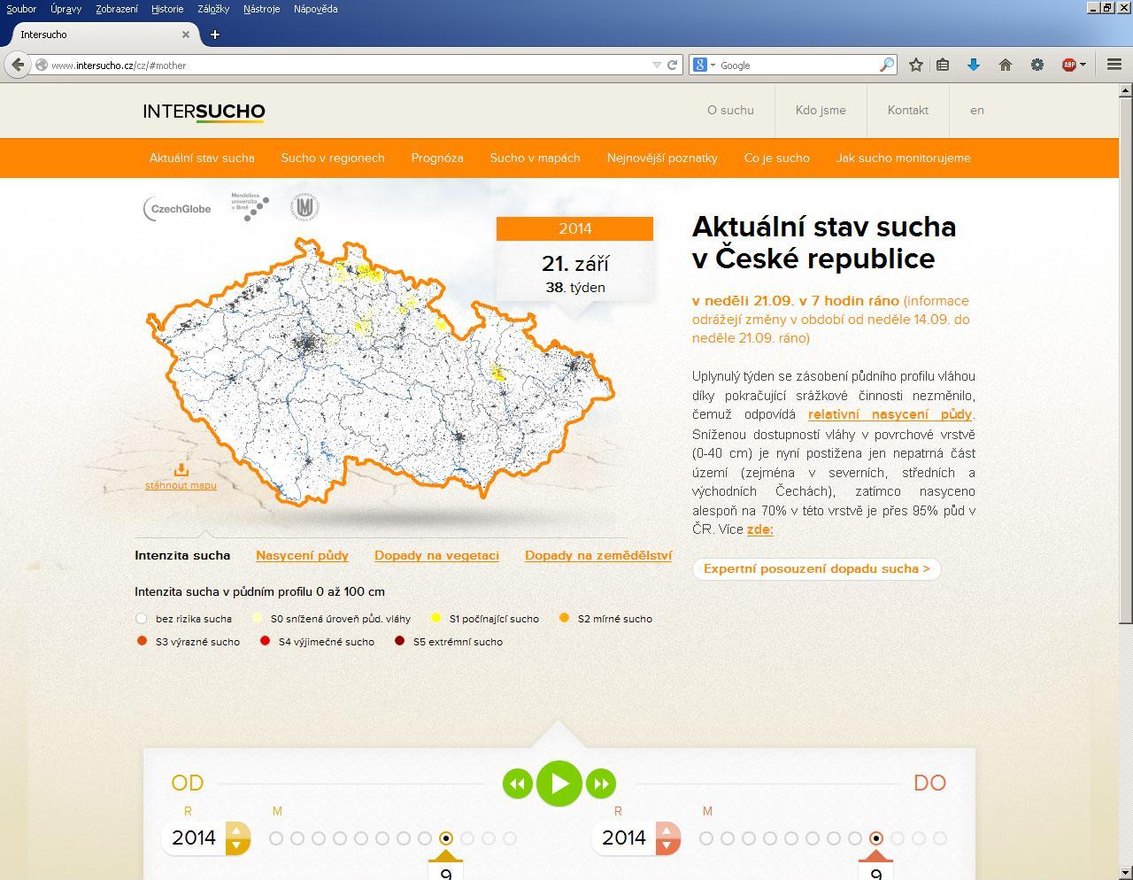Open the Soubor menu
This screenshot has width=1133, height=880.
click(21, 9)
